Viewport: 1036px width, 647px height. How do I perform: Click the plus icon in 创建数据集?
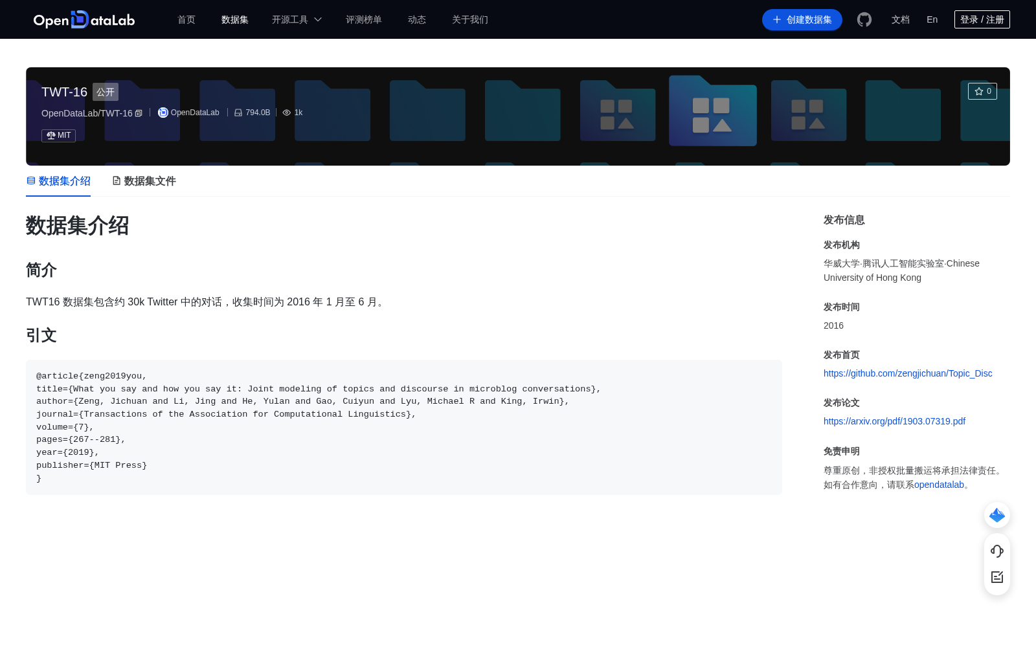coord(777,19)
